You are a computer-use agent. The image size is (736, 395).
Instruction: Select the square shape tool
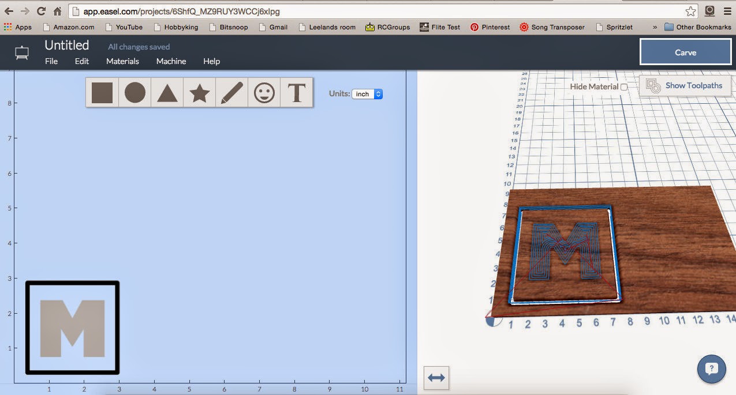point(102,92)
